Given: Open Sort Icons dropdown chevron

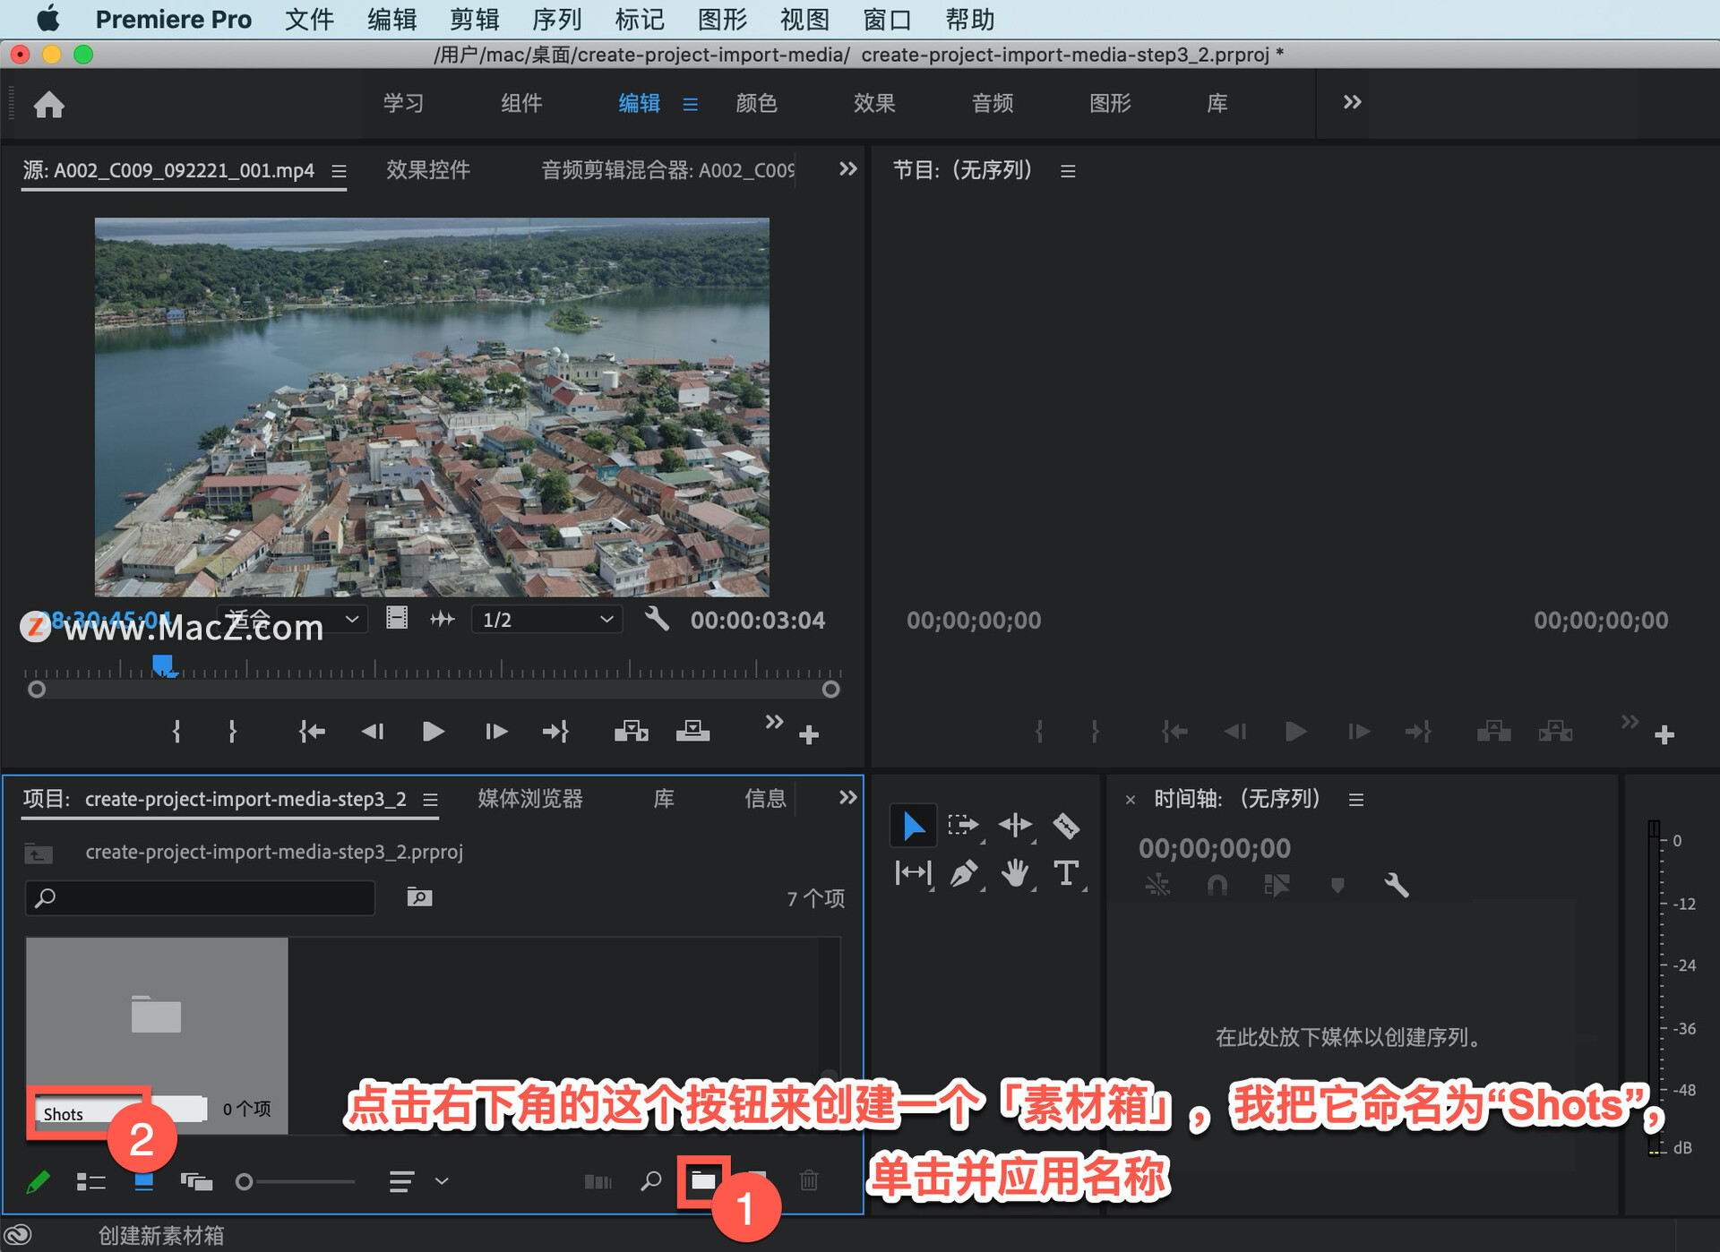Looking at the screenshot, I should pyautogui.click(x=442, y=1181).
